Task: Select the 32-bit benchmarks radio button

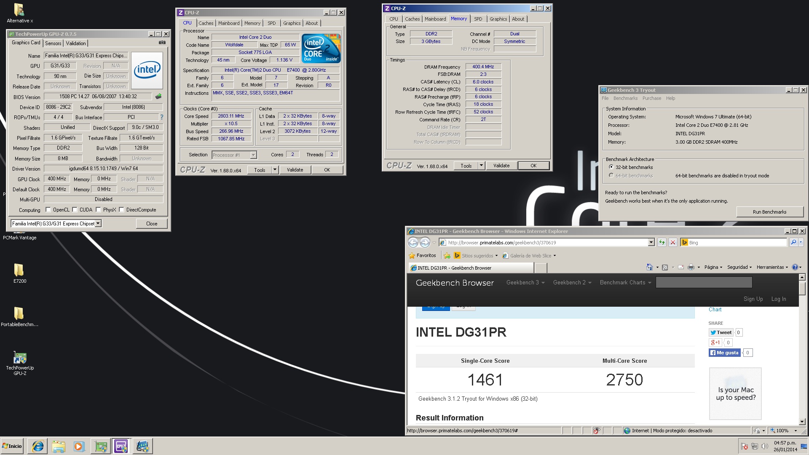Action: pos(611,167)
